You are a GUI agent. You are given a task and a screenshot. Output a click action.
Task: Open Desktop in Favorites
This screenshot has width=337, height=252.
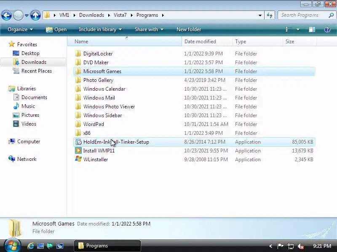[30, 53]
